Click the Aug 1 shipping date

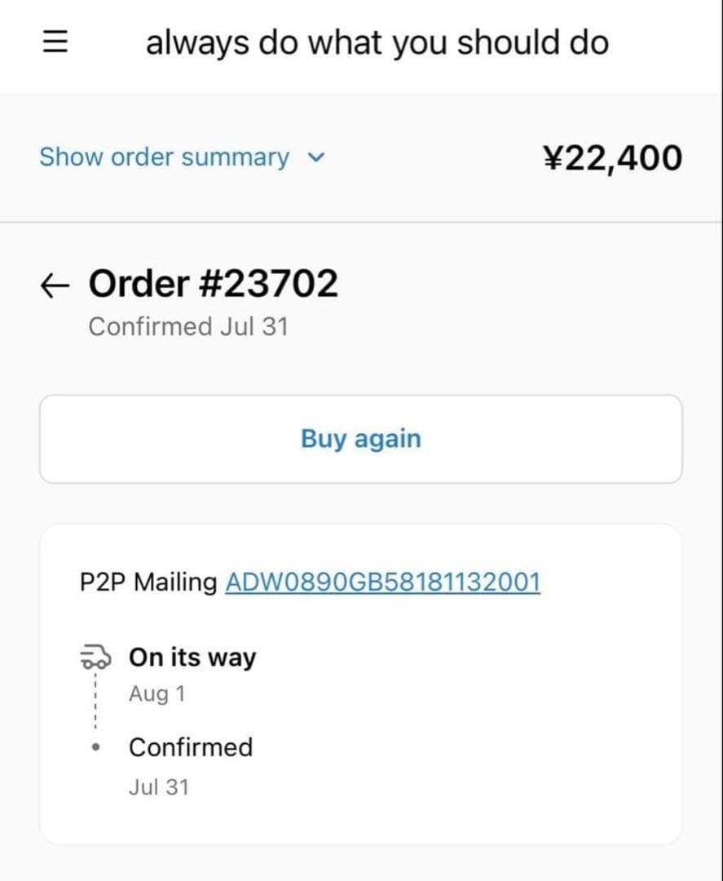(157, 694)
